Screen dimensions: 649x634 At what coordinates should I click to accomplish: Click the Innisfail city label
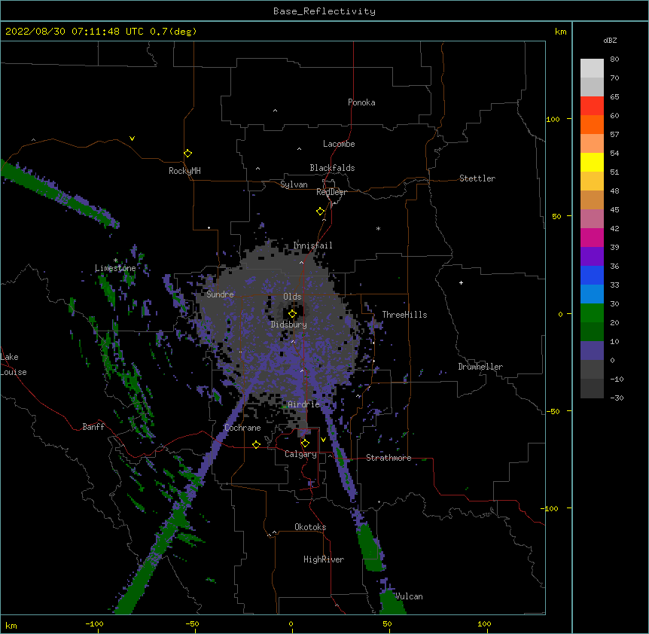click(312, 245)
